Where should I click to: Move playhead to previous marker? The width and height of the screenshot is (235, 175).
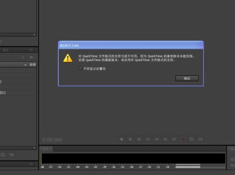coord(148,139)
